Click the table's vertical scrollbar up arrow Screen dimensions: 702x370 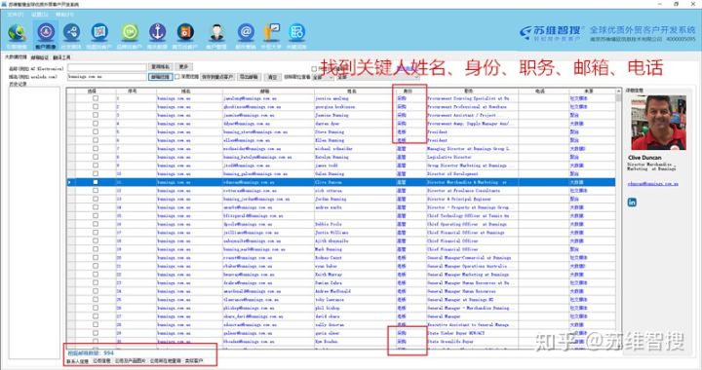point(618,92)
